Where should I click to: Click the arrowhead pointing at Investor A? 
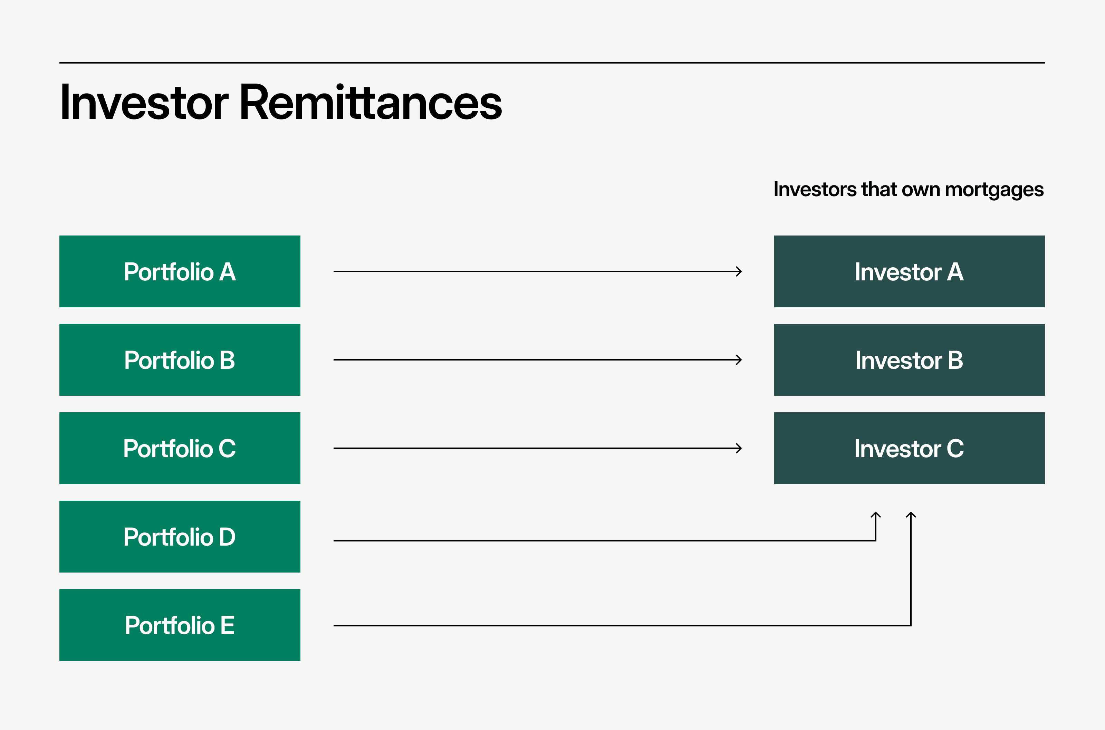[739, 271]
